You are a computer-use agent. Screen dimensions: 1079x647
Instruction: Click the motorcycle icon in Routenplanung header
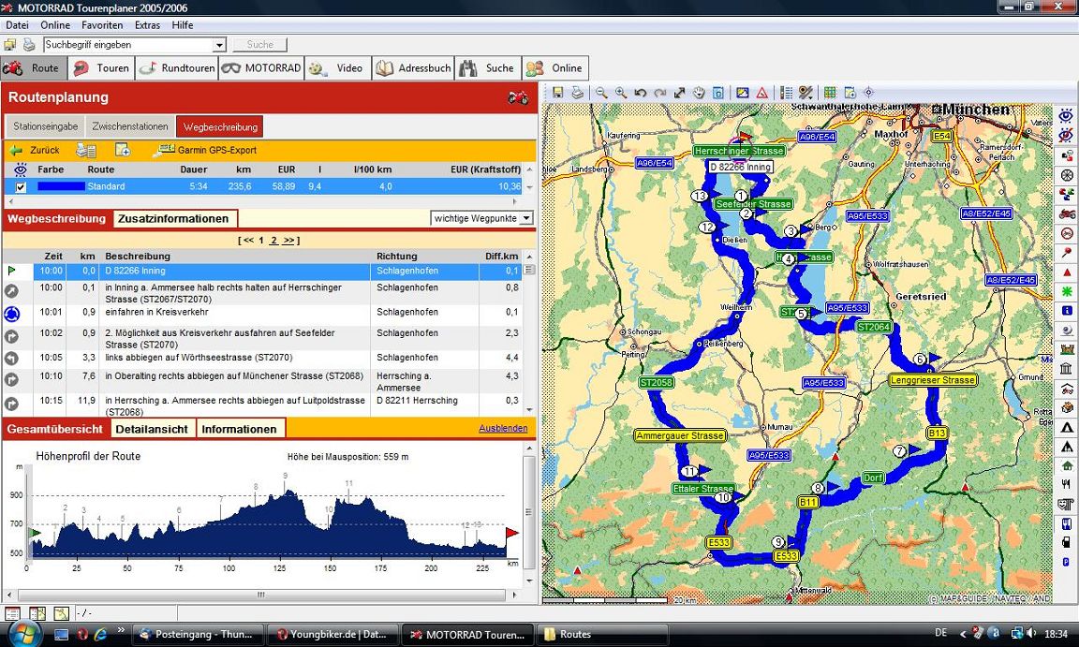pos(518,97)
